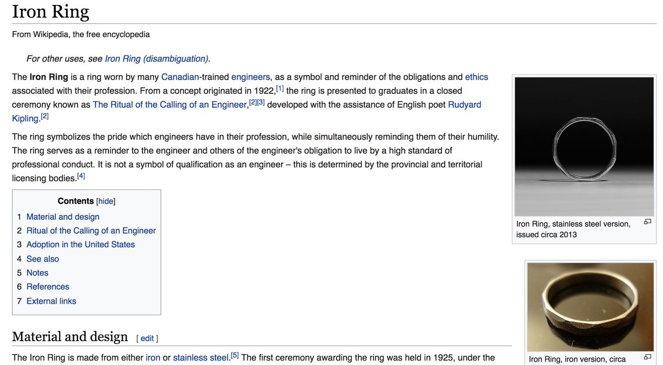Edit the Material and design section
Viewport: 663px width, 365px height.
click(147, 338)
